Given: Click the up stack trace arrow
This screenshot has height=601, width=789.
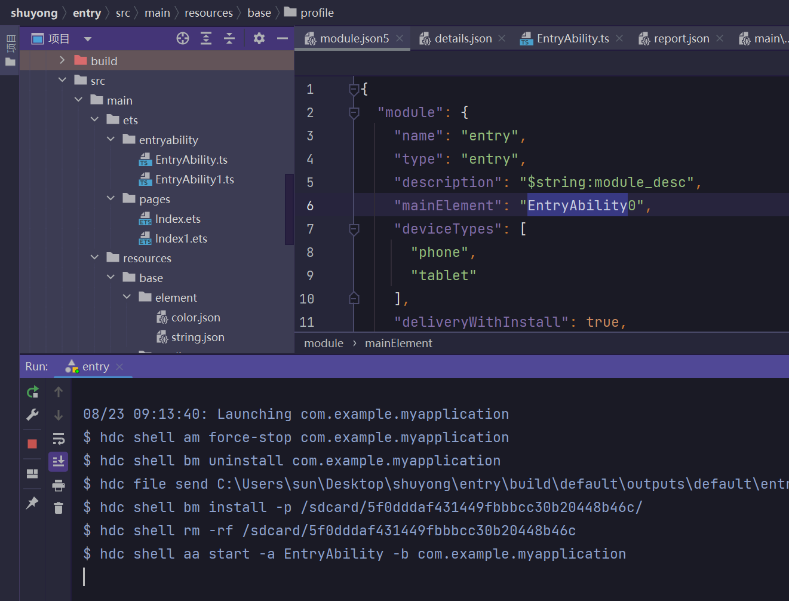Looking at the screenshot, I should pos(59,392).
